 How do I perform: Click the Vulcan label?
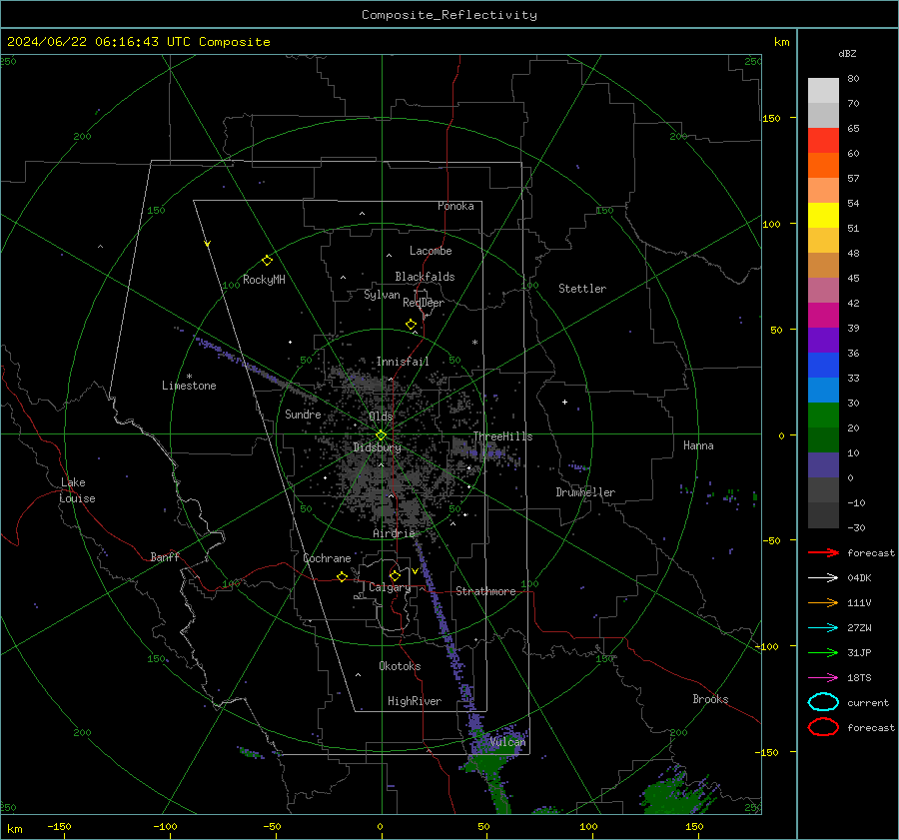click(508, 742)
